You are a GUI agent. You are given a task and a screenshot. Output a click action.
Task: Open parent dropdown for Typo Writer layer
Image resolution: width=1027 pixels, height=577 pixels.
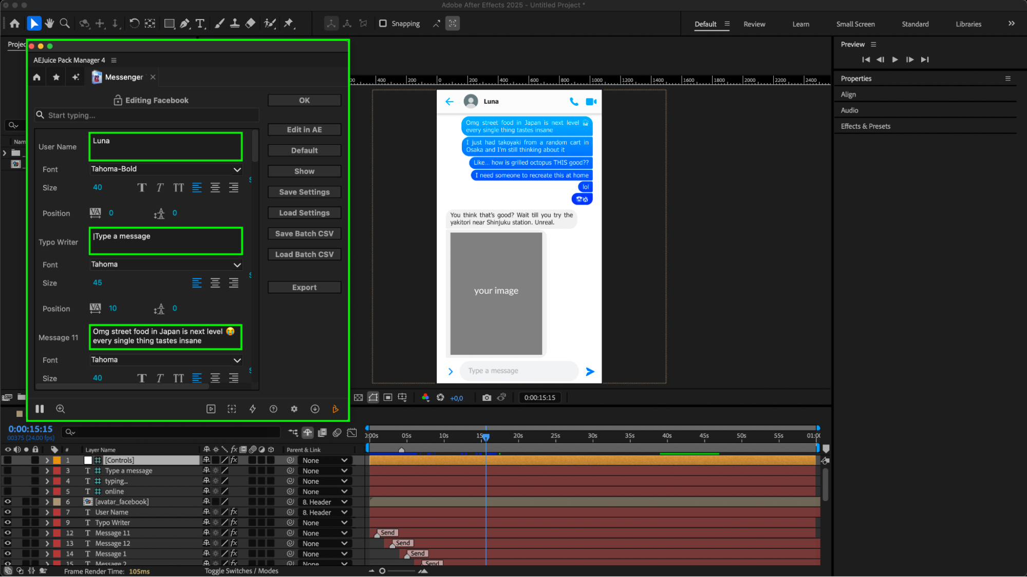point(325,523)
